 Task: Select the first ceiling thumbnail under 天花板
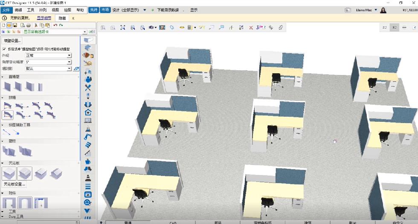tap(9, 173)
